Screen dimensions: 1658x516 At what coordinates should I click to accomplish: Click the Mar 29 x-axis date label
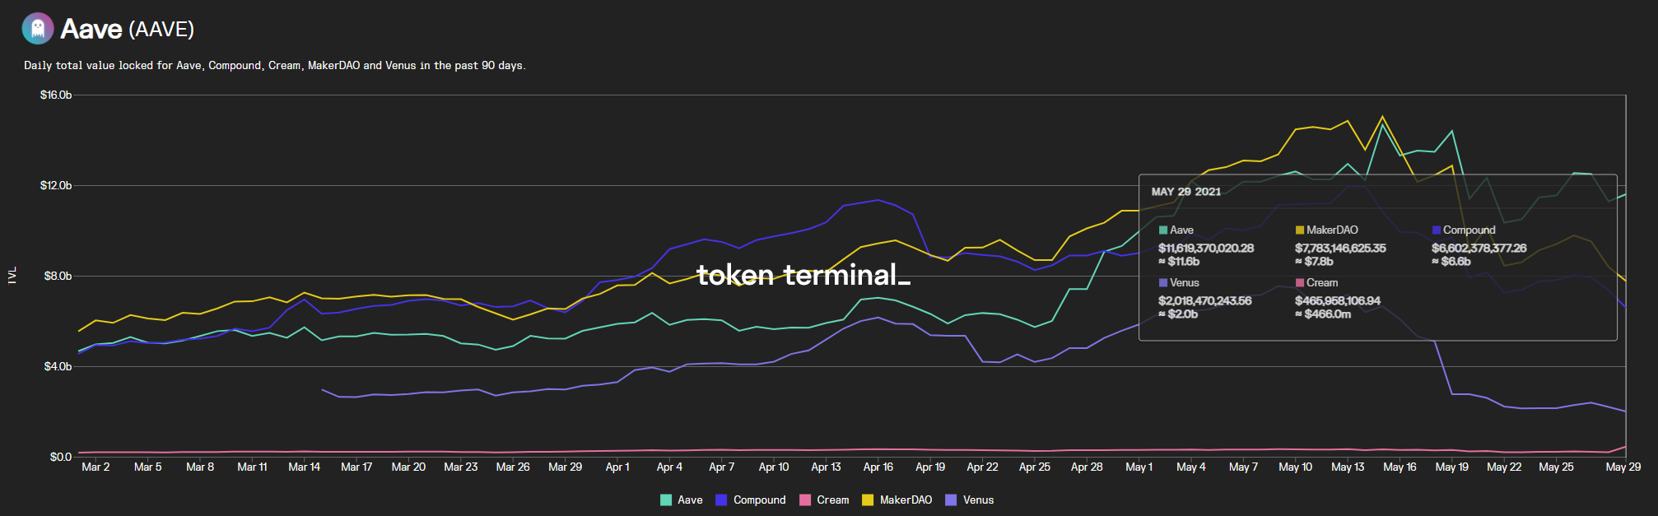point(565,467)
